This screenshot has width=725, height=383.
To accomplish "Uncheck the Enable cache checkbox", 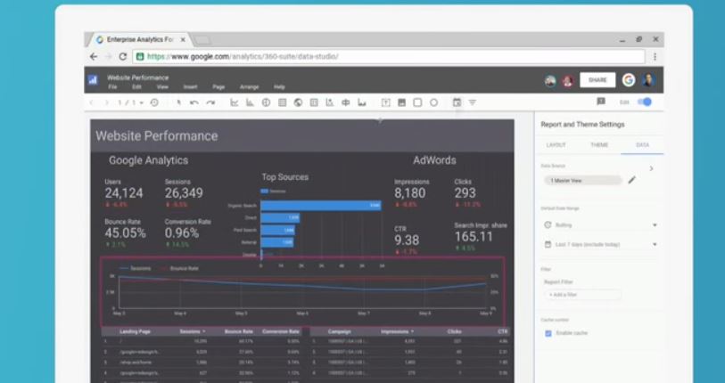I will 548,333.
